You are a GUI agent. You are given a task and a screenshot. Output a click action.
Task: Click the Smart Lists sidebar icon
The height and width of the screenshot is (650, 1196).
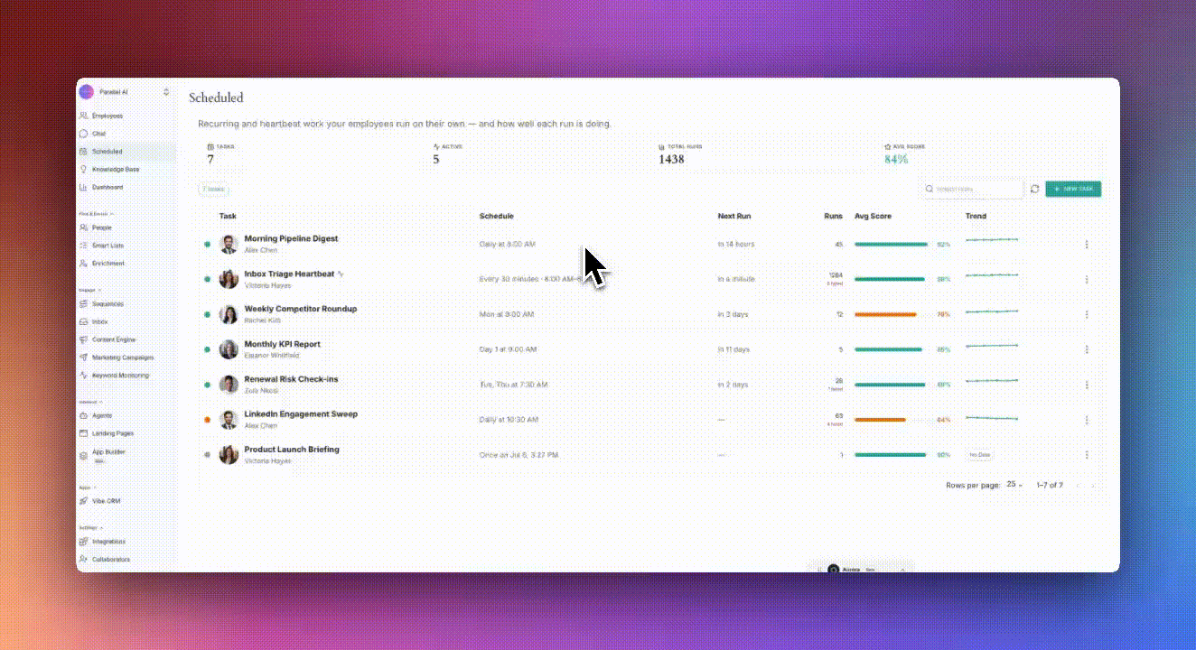click(84, 246)
